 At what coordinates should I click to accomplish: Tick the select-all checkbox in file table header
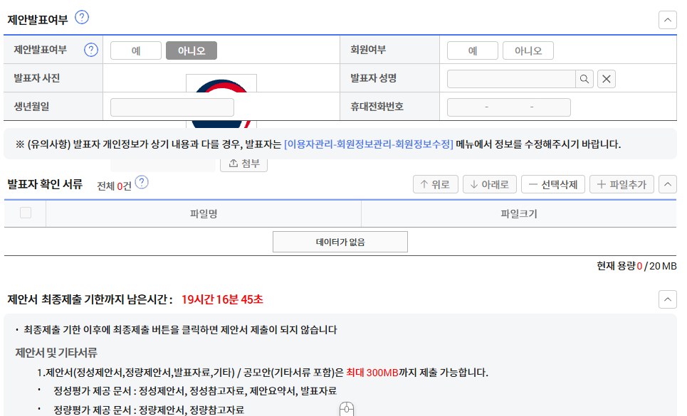click(26, 213)
